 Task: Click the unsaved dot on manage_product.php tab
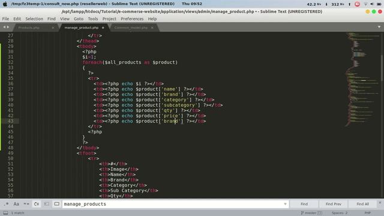pyautogui.click(x=103, y=28)
